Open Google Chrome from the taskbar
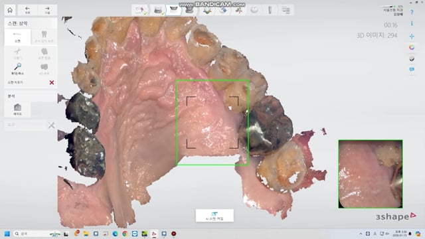The height and width of the screenshot is (239, 425). click(125, 234)
